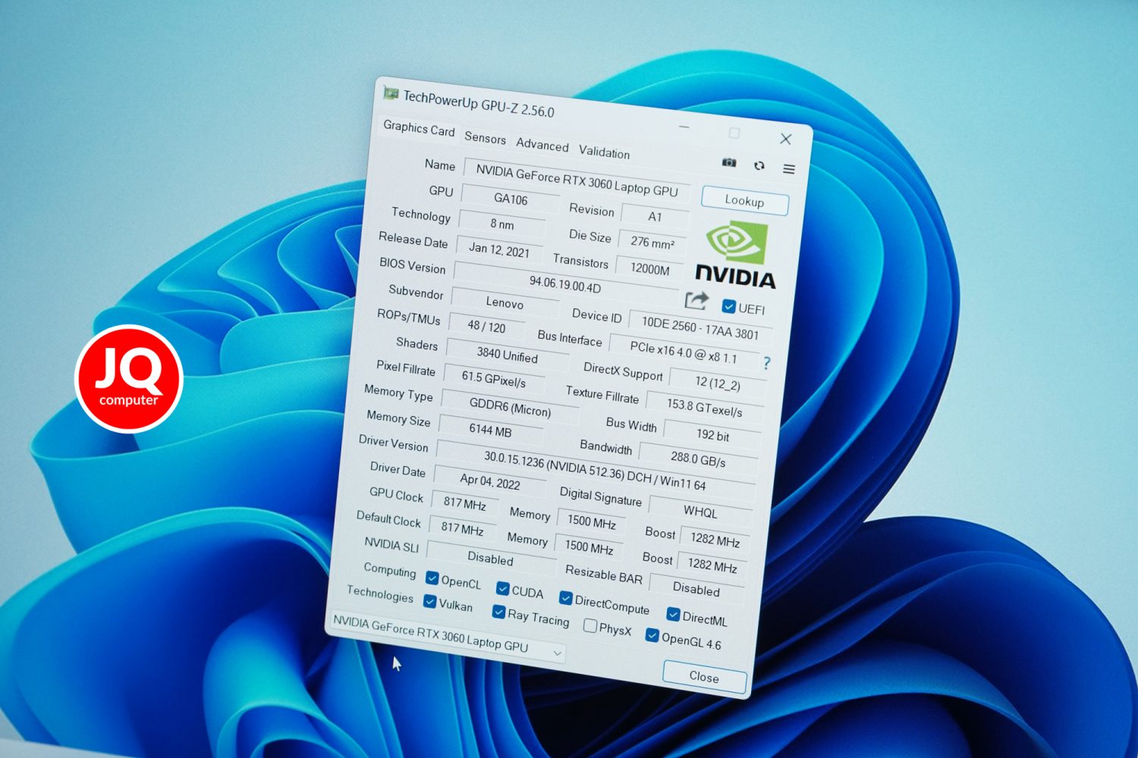Toggle the OpenGL 4.6 checkbox
1138x758 pixels.
652,635
